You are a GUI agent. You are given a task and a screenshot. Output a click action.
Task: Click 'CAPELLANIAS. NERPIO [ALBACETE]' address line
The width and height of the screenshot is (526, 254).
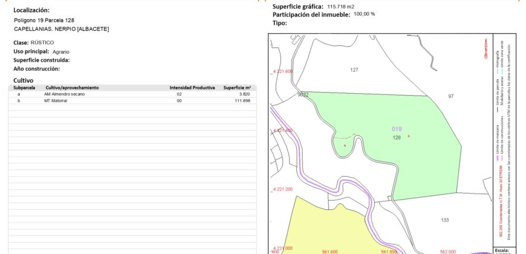click(x=62, y=29)
